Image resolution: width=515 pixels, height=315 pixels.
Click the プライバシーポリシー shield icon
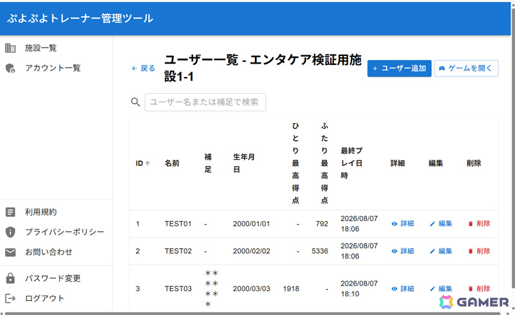click(x=10, y=232)
